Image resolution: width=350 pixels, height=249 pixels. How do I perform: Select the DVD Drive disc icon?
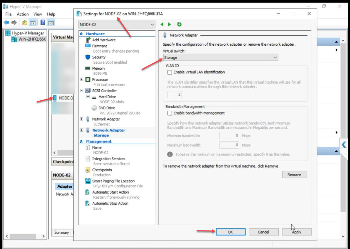click(x=94, y=108)
